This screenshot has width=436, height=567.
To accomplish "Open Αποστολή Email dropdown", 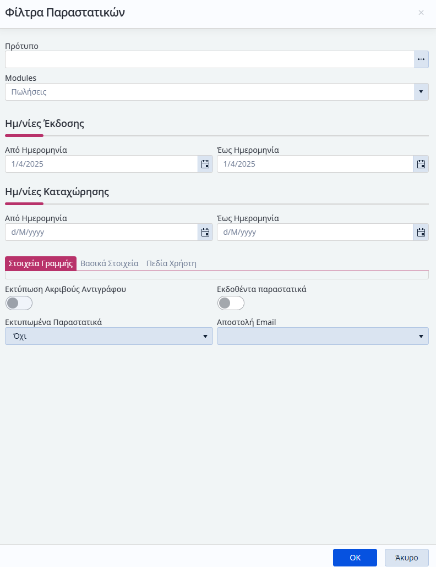I will (x=323, y=336).
